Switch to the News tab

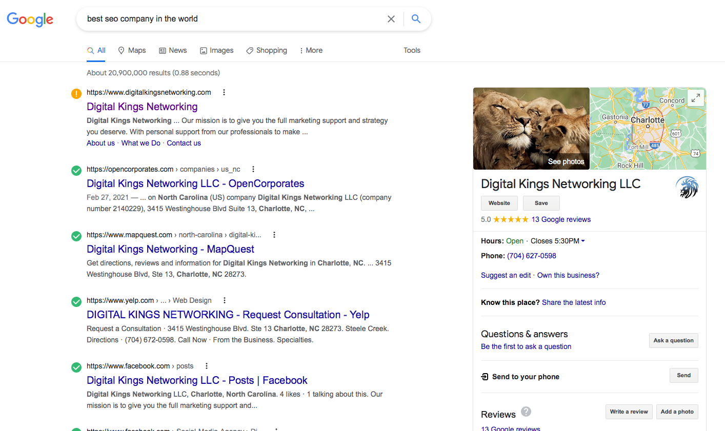173,50
